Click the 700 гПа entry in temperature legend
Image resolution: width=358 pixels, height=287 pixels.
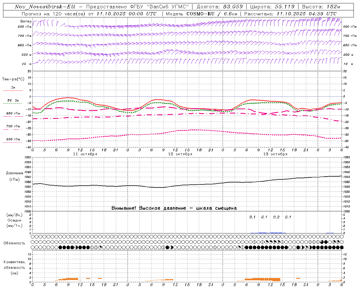pos(13,126)
